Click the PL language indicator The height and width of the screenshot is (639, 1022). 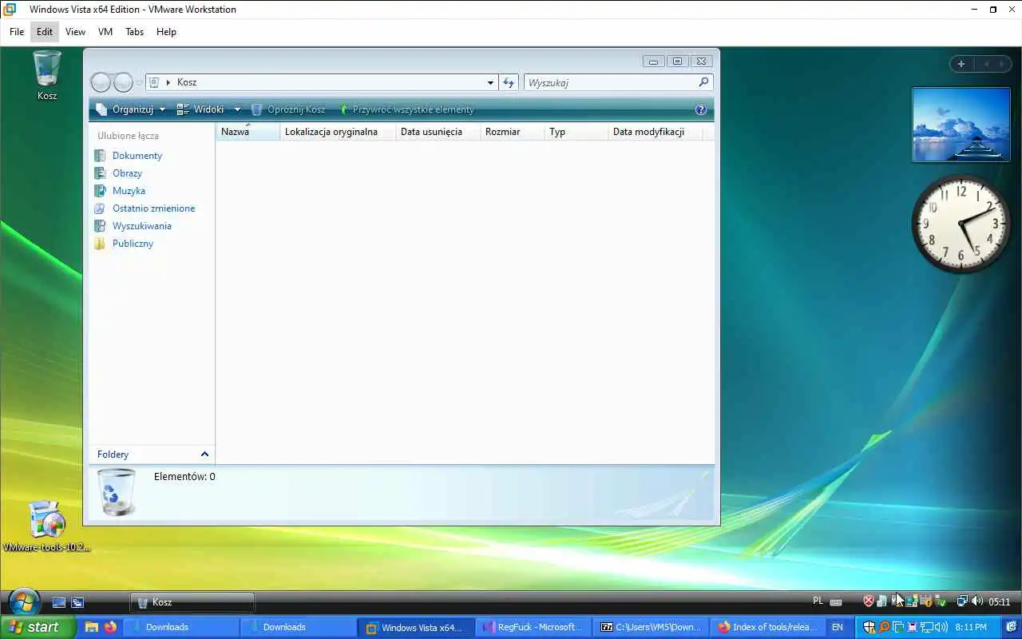(818, 601)
